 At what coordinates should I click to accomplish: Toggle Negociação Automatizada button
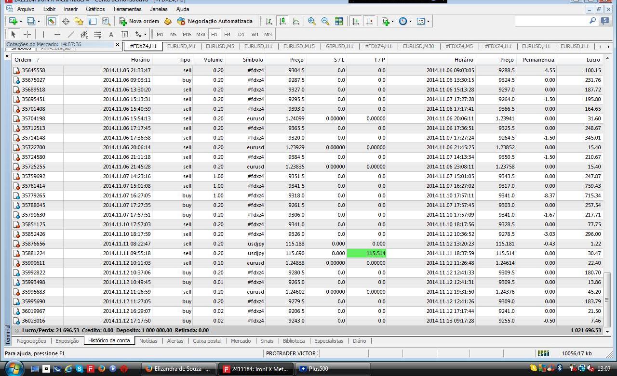pyautogui.click(x=215, y=21)
